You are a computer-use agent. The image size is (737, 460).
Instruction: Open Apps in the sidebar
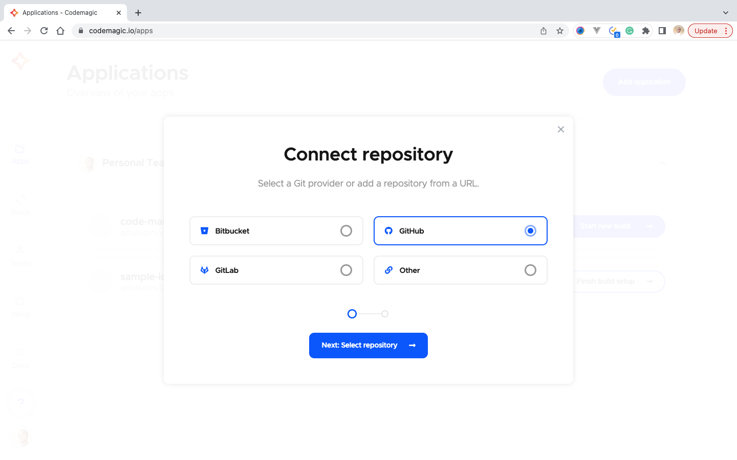(20, 154)
